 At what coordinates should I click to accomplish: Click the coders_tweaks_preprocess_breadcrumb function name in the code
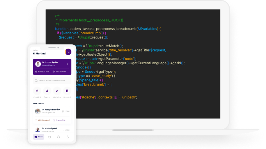click(x=103, y=29)
